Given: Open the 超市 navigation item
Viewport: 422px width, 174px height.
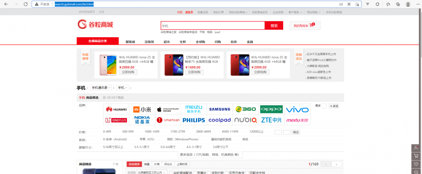Looking at the screenshot, I should (x=167, y=42).
